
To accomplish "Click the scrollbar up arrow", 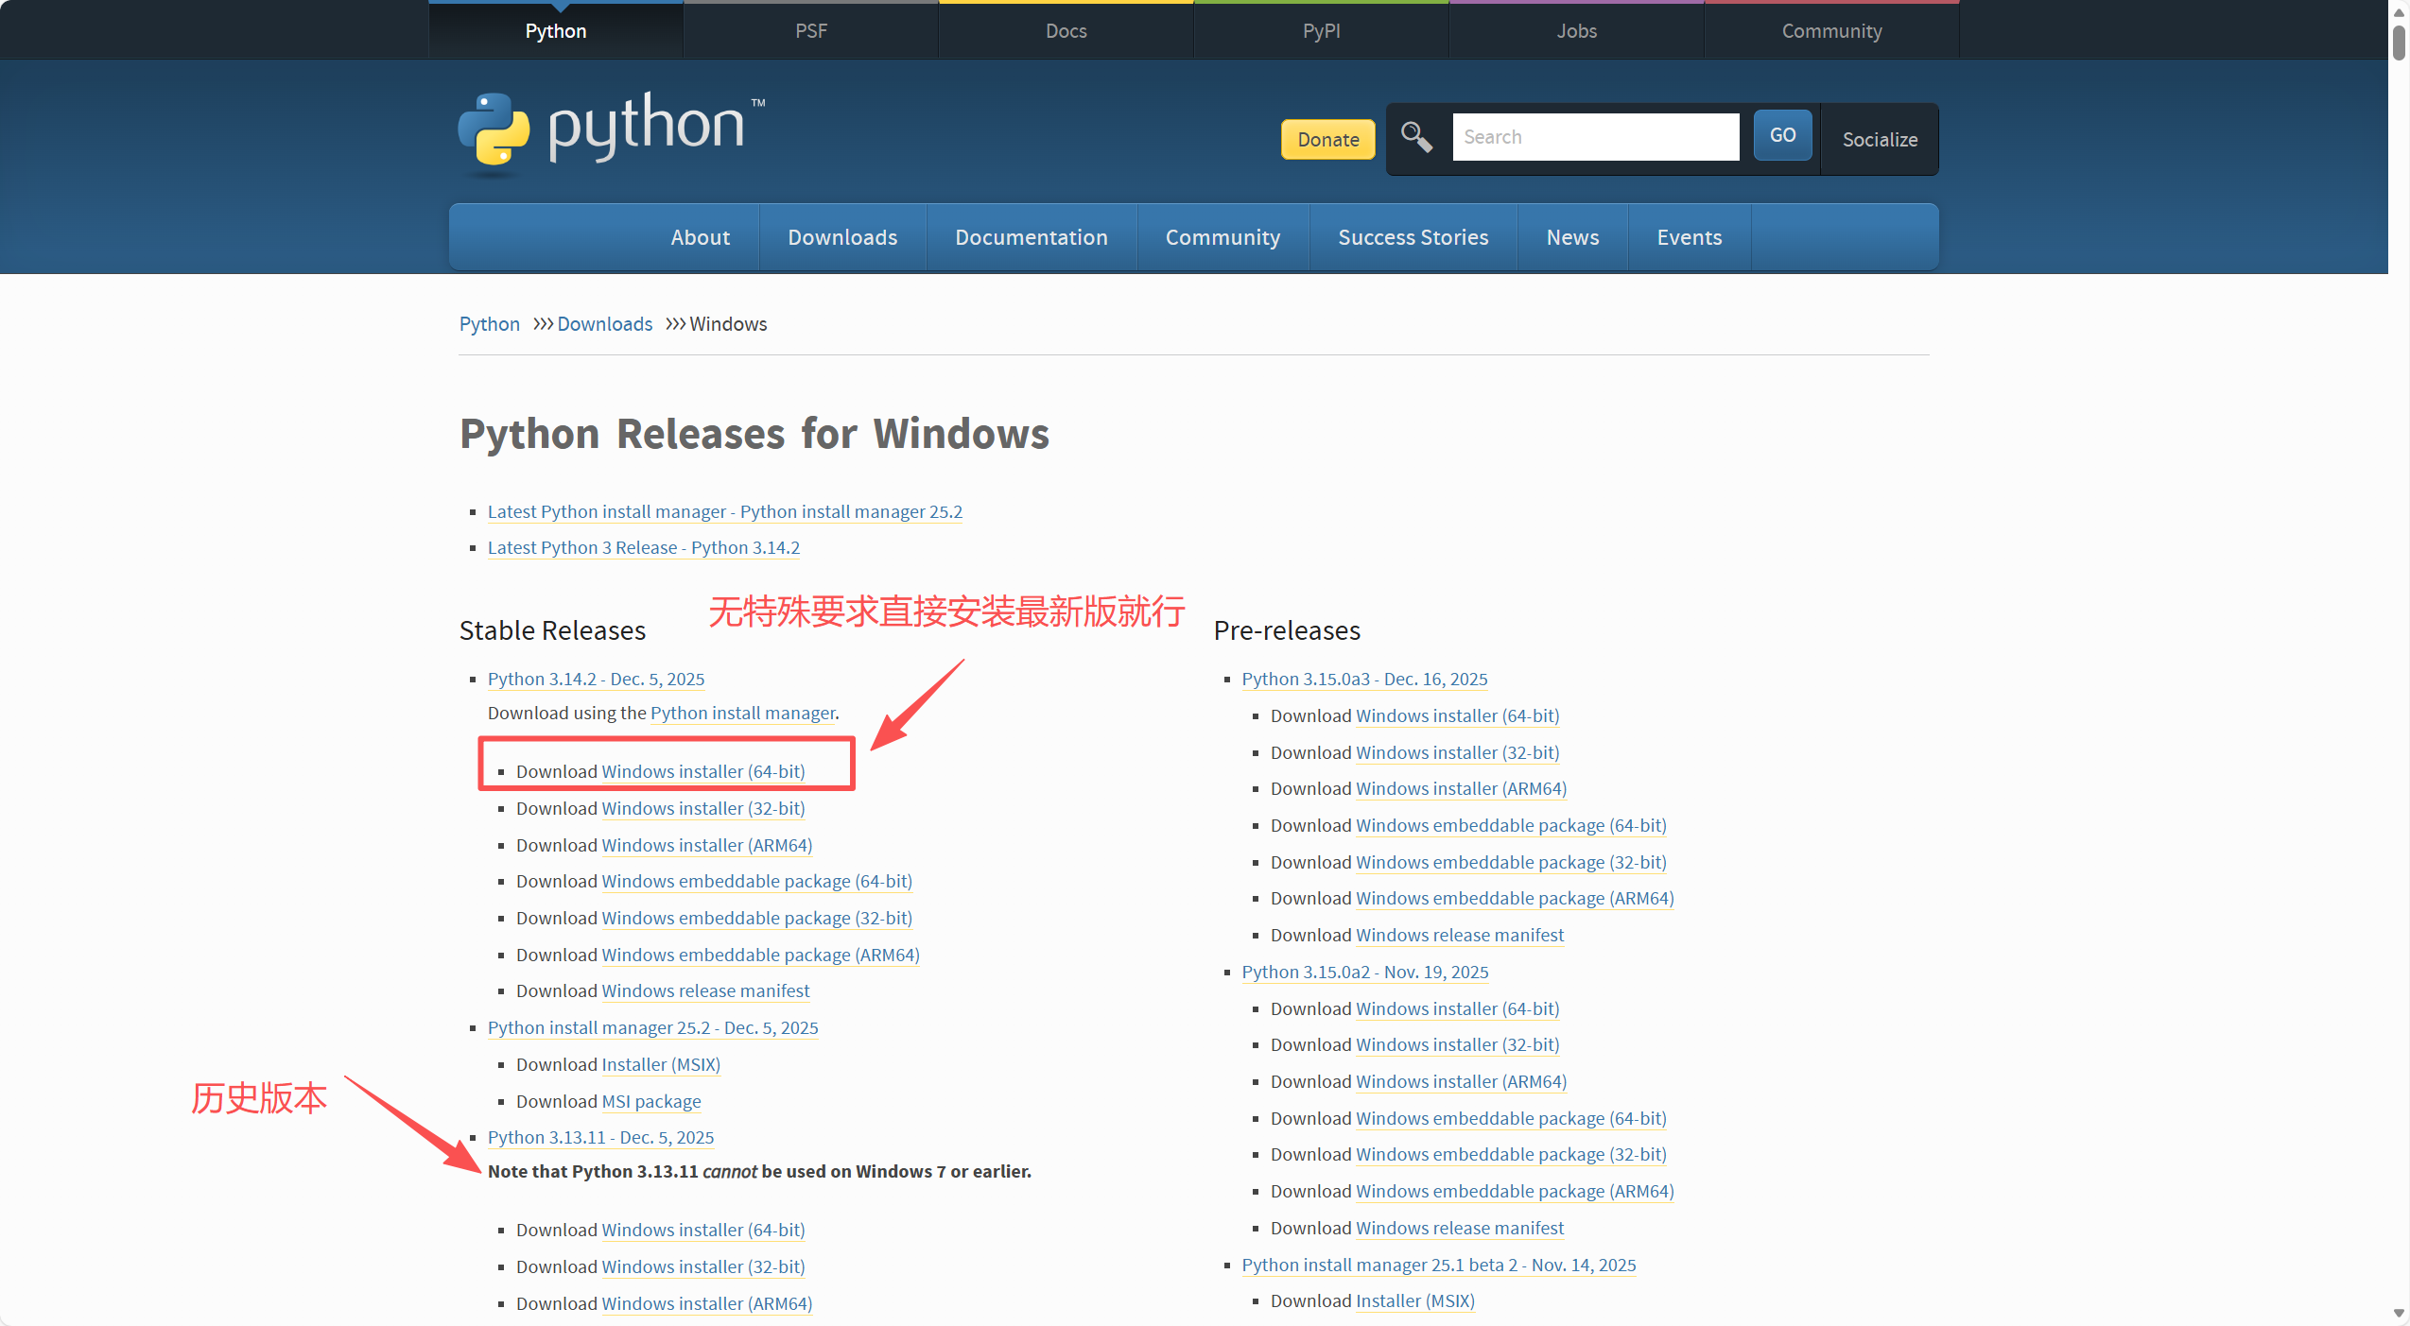I will point(2399,12).
